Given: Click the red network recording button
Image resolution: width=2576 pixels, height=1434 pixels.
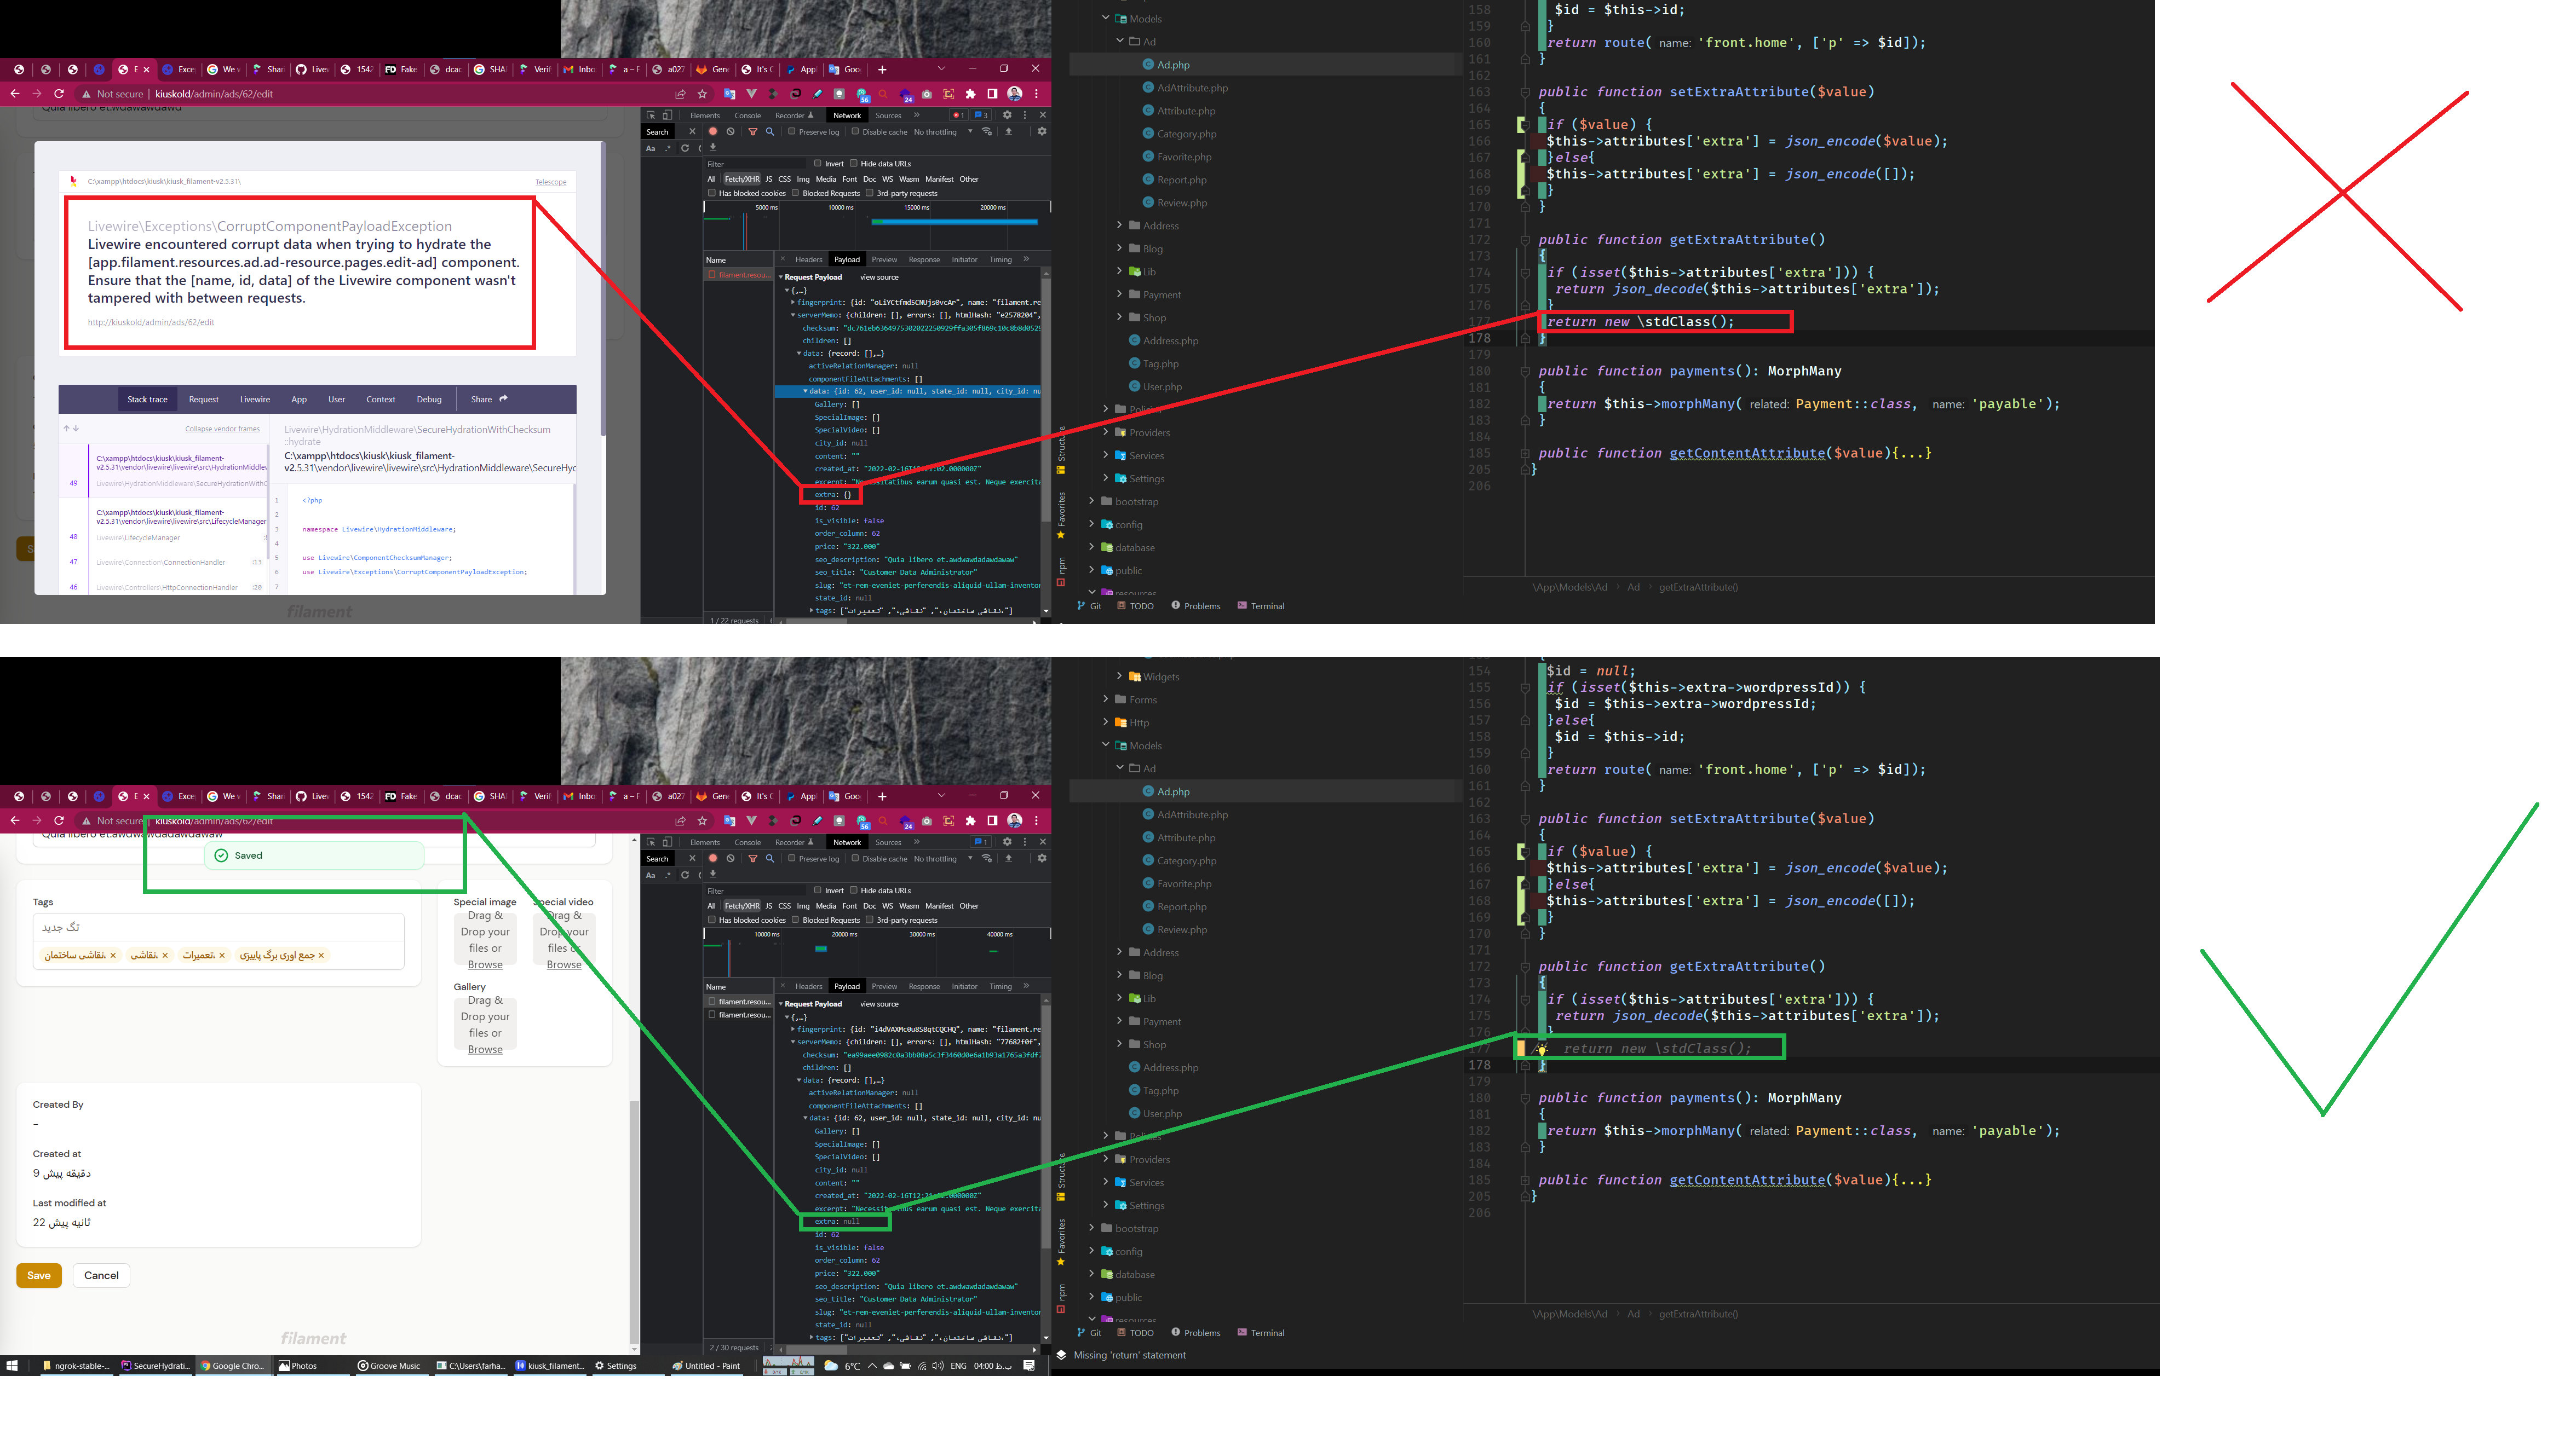Looking at the screenshot, I should (713, 132).
